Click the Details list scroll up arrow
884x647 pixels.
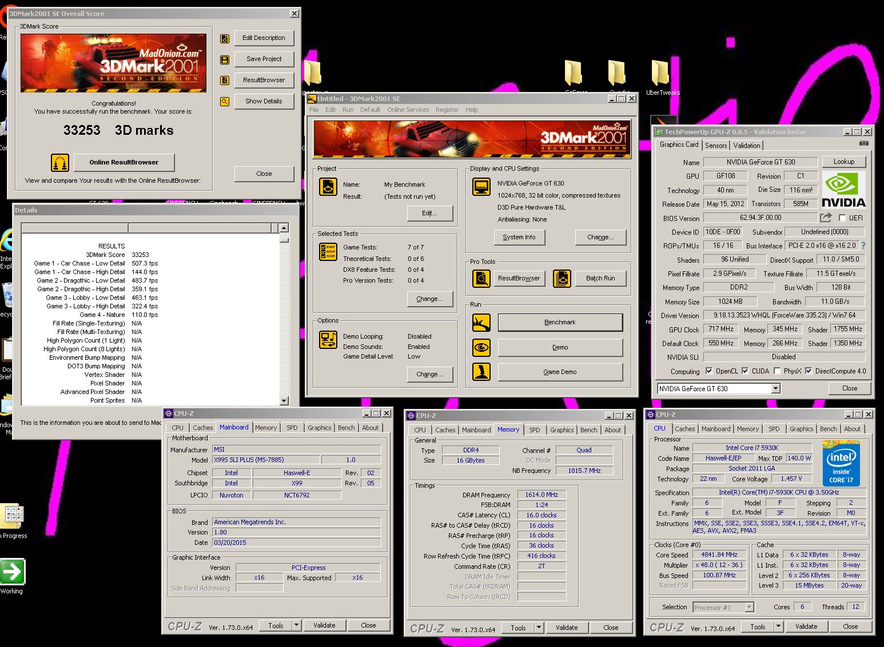[284, 228]
